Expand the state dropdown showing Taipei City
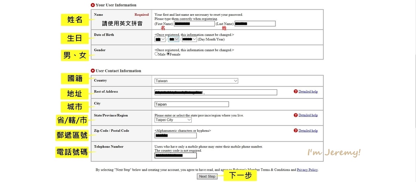Viewport: 416px width, 182px height. tap(173, 120)
